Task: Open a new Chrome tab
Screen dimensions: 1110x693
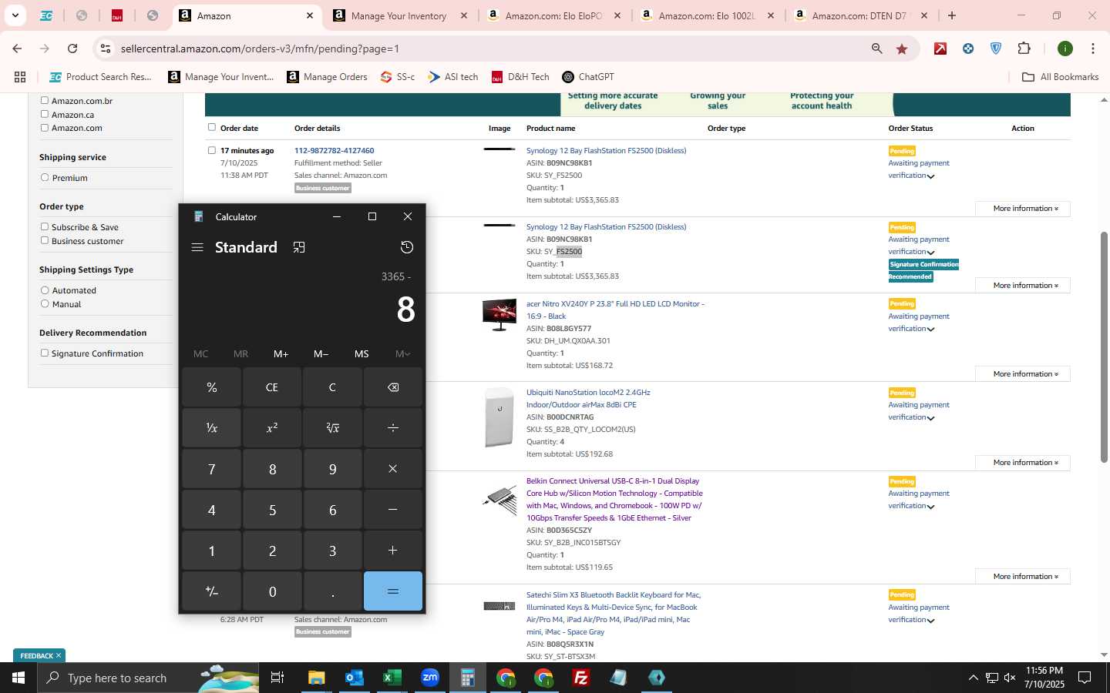Action: 952,15
